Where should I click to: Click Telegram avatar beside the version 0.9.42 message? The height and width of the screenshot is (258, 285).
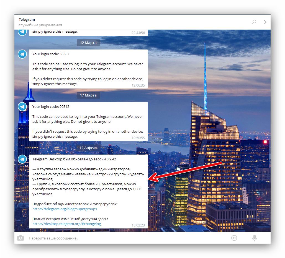[22, 159]
